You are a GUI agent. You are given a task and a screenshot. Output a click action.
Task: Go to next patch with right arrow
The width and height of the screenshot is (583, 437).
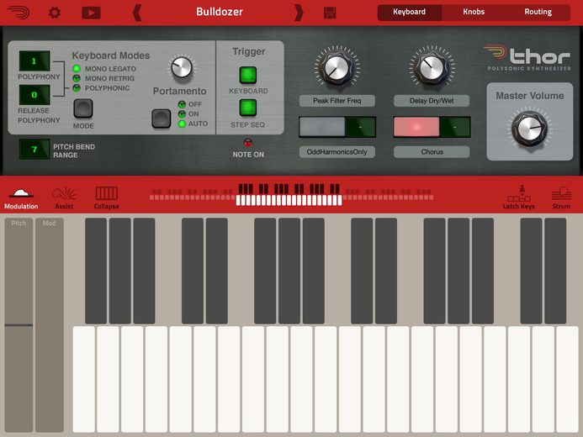(x=299, y=13)
